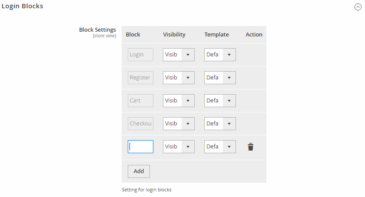365x197 pixels.
Task: Collapse the Login Blocks section
Action: tap(358, 7)
